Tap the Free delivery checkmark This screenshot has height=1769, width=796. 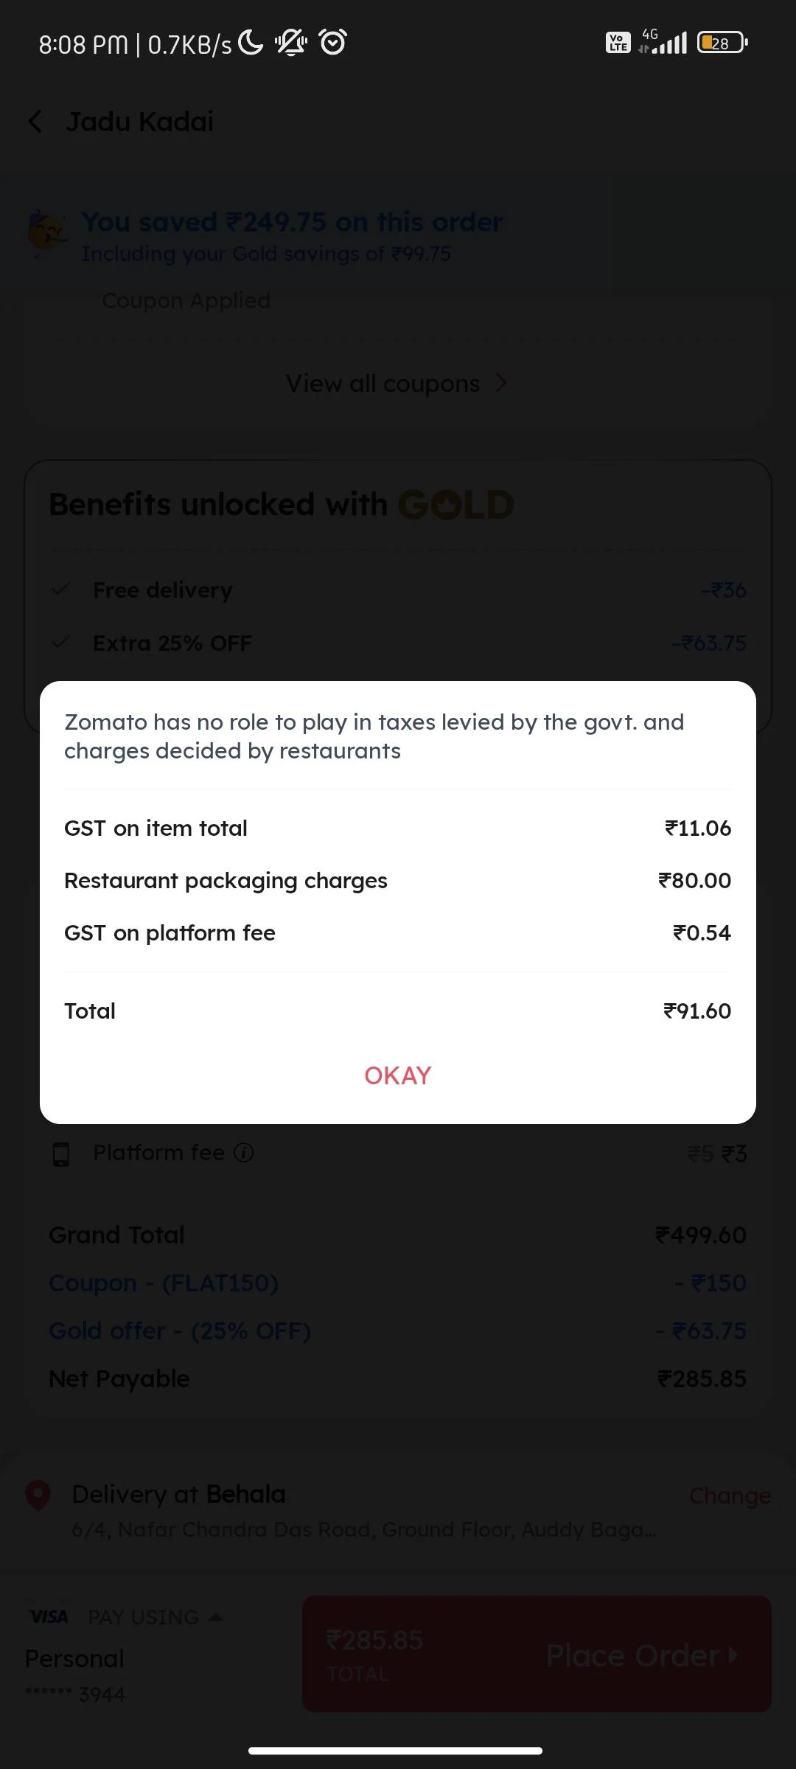pos(61,589)
